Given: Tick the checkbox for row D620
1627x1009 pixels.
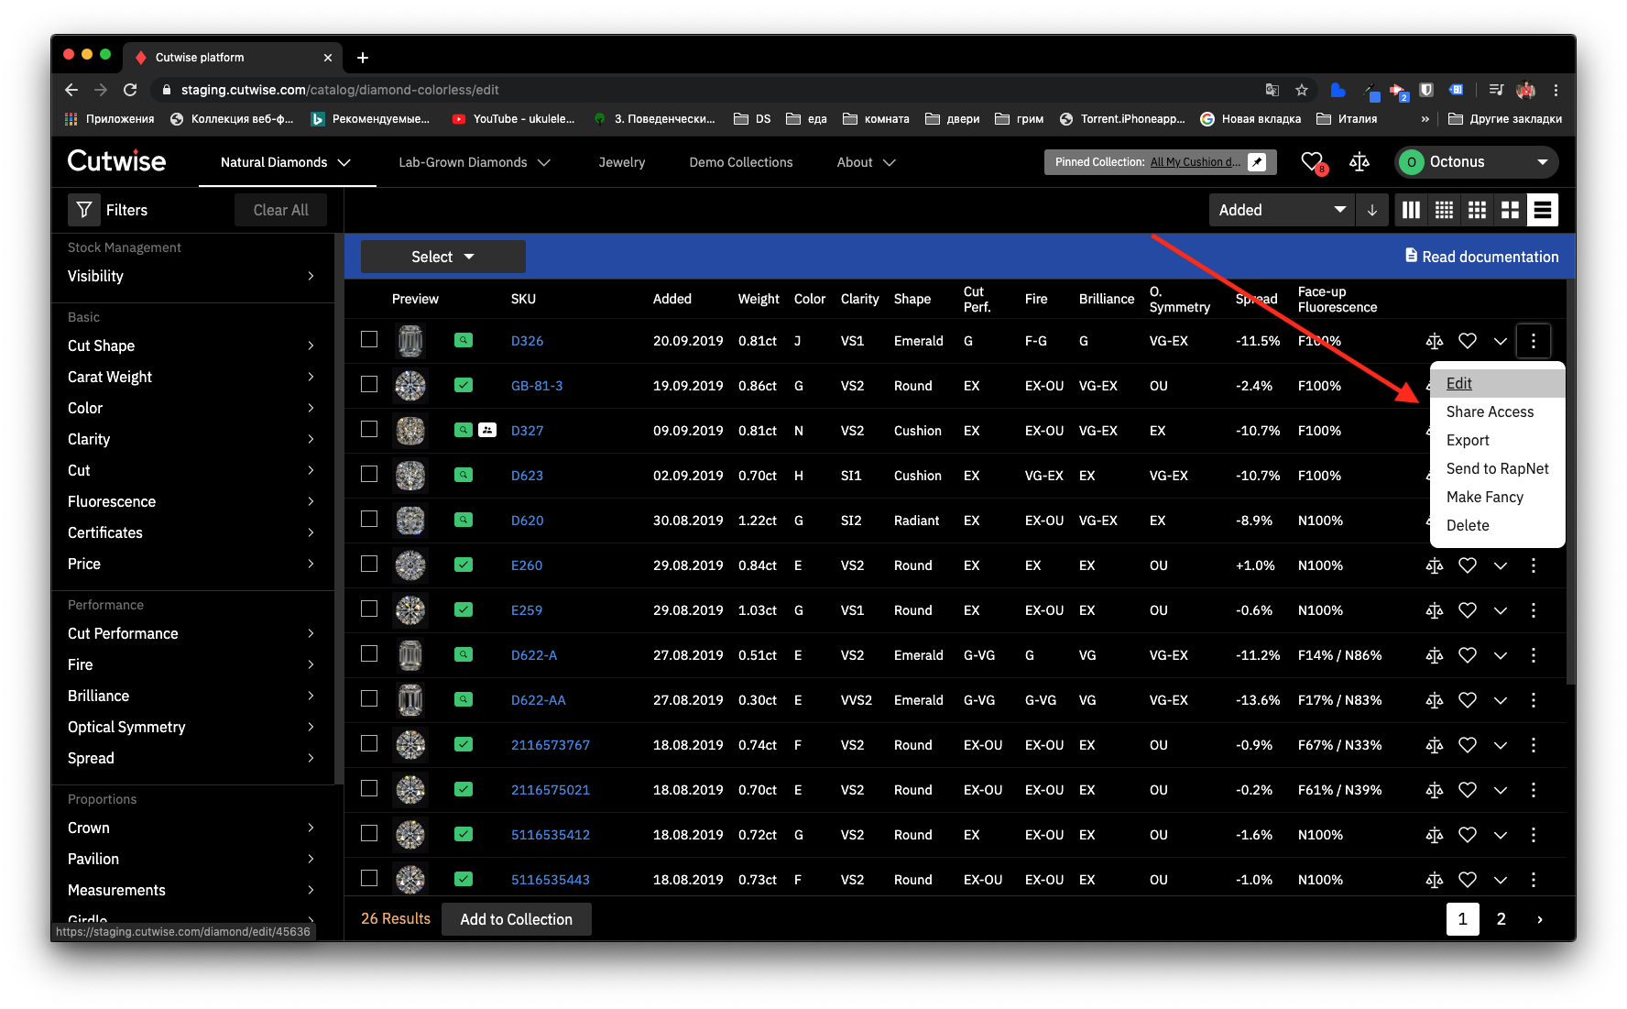Looking at the screenshot, I should pos(369,519).
